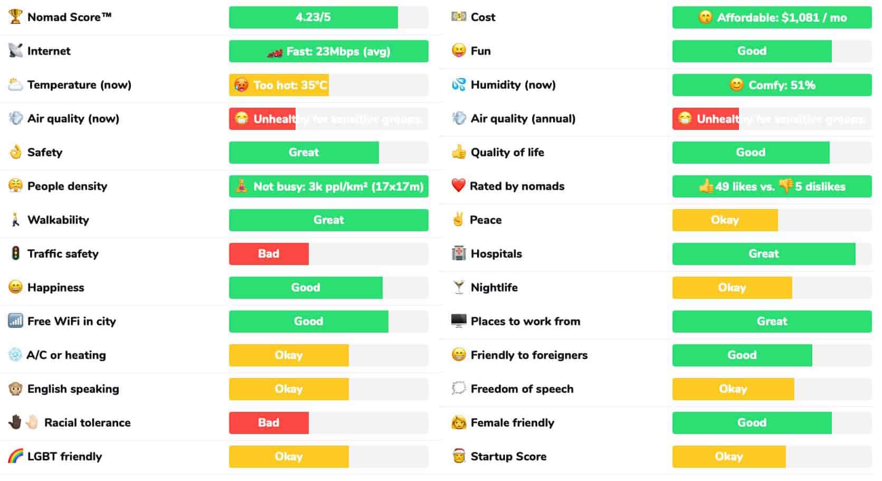This screenshot has height=481, width=882.
Task: Click the Affordable $1,081 / mo cost bar
Action: click(x=772, y=17)
